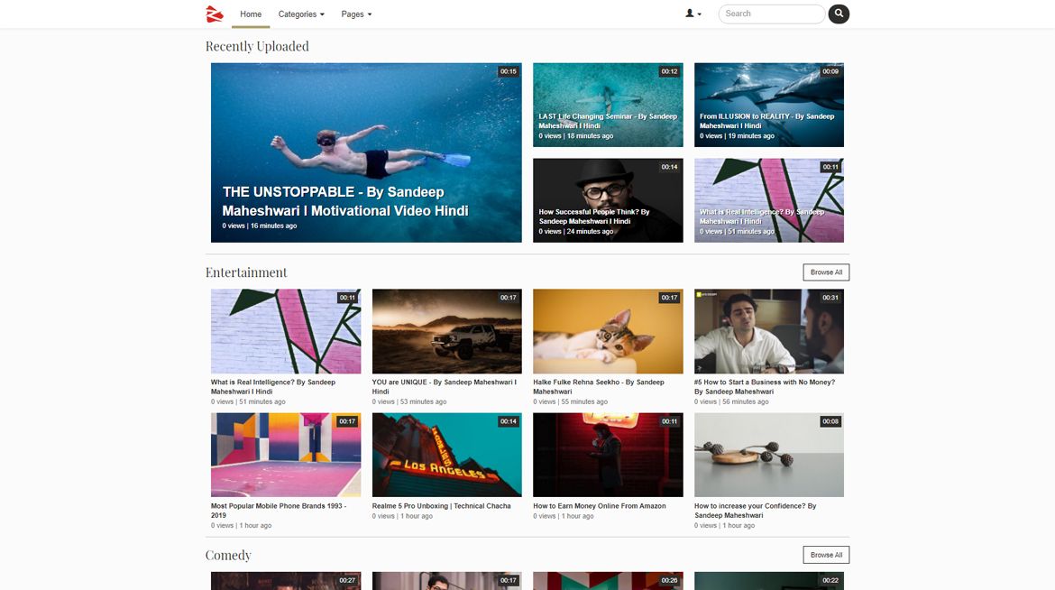Click Browse All for Entertainment
The width and height of the screenshot is (1055, 590).
click(x=826, y=272)
